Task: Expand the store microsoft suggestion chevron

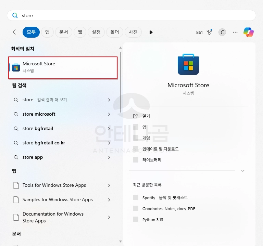Action: click(x=109, y=114)
